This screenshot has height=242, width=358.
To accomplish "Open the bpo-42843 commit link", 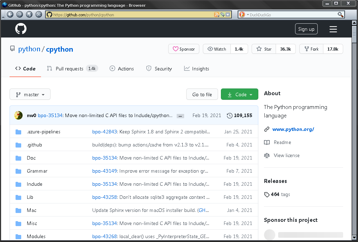I will pos(105,132).
